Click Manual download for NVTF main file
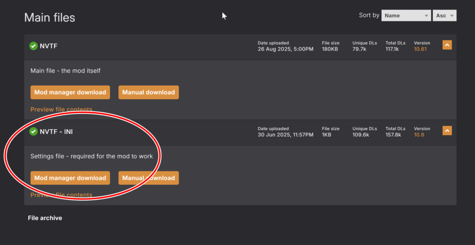The image size is (475, 245). pyautogui.click(x=148, y=92)
